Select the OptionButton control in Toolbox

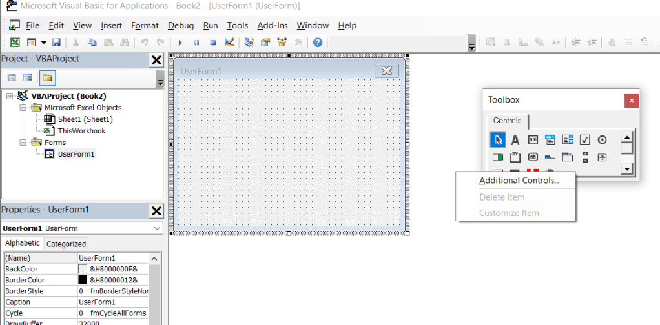point(603,139)
